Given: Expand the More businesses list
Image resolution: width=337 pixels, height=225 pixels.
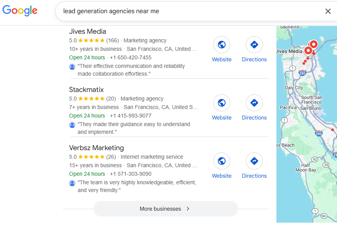Looking at the screenshot, I should click(x=165, y=209).
